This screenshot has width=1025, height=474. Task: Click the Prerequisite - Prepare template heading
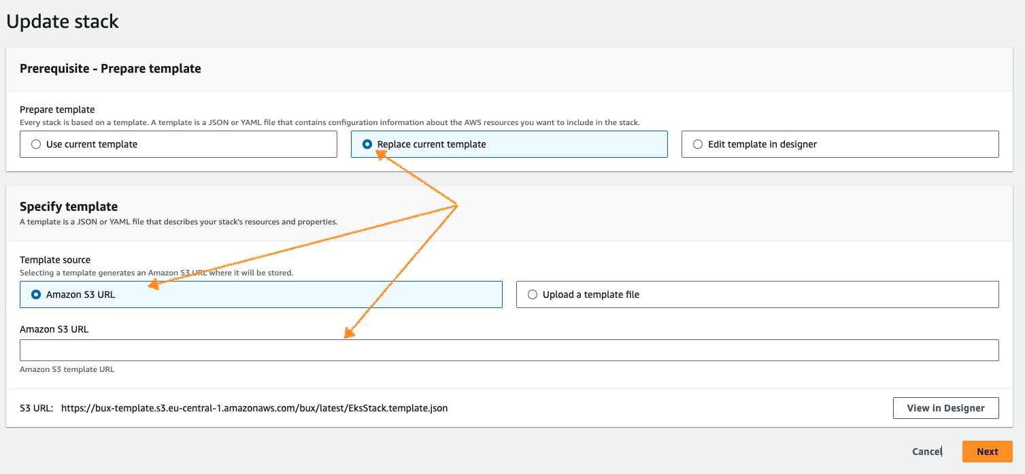tap(110, 68)
